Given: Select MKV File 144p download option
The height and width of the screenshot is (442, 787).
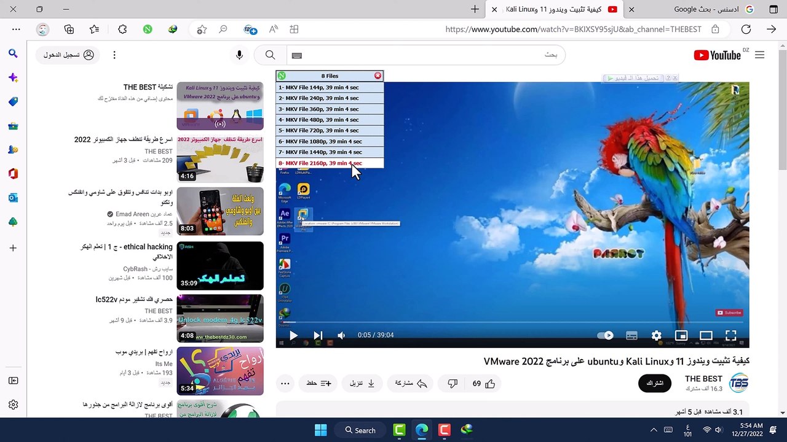Looking at the screenshot, I should [330, 87].
